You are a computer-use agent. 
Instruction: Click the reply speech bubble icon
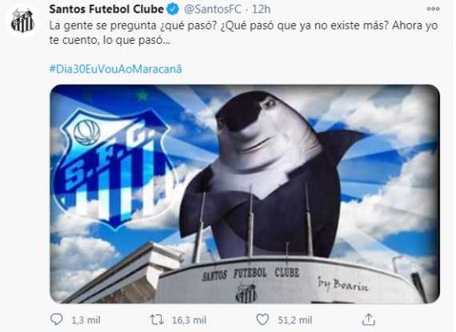pos(57,319)
